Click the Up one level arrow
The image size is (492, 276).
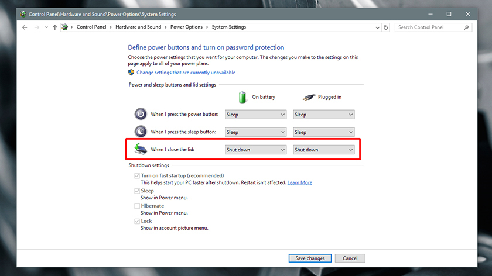click(55, 27)
